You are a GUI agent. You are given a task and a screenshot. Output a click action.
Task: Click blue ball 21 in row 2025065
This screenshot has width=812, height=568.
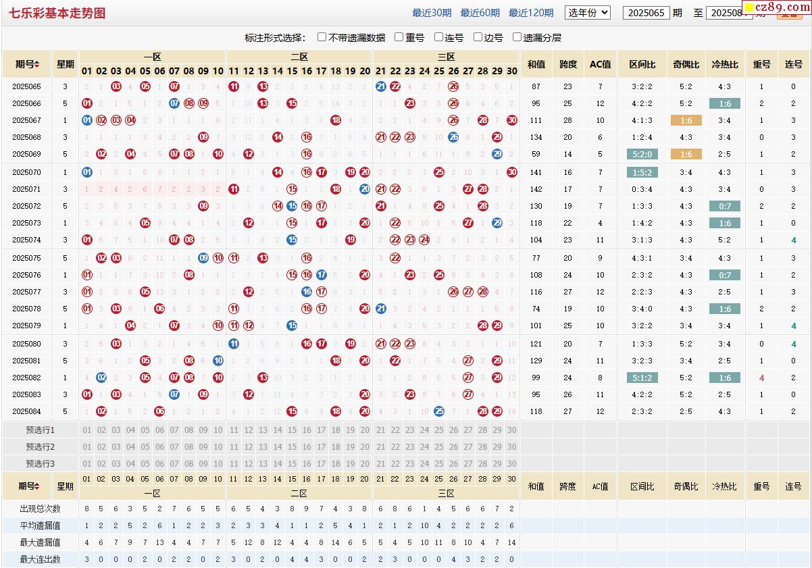point(381,86)
